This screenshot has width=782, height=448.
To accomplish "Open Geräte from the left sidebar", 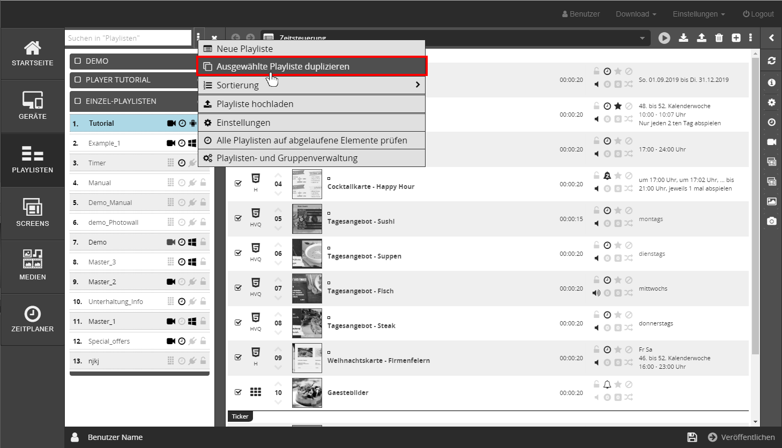I will [33, 106].
